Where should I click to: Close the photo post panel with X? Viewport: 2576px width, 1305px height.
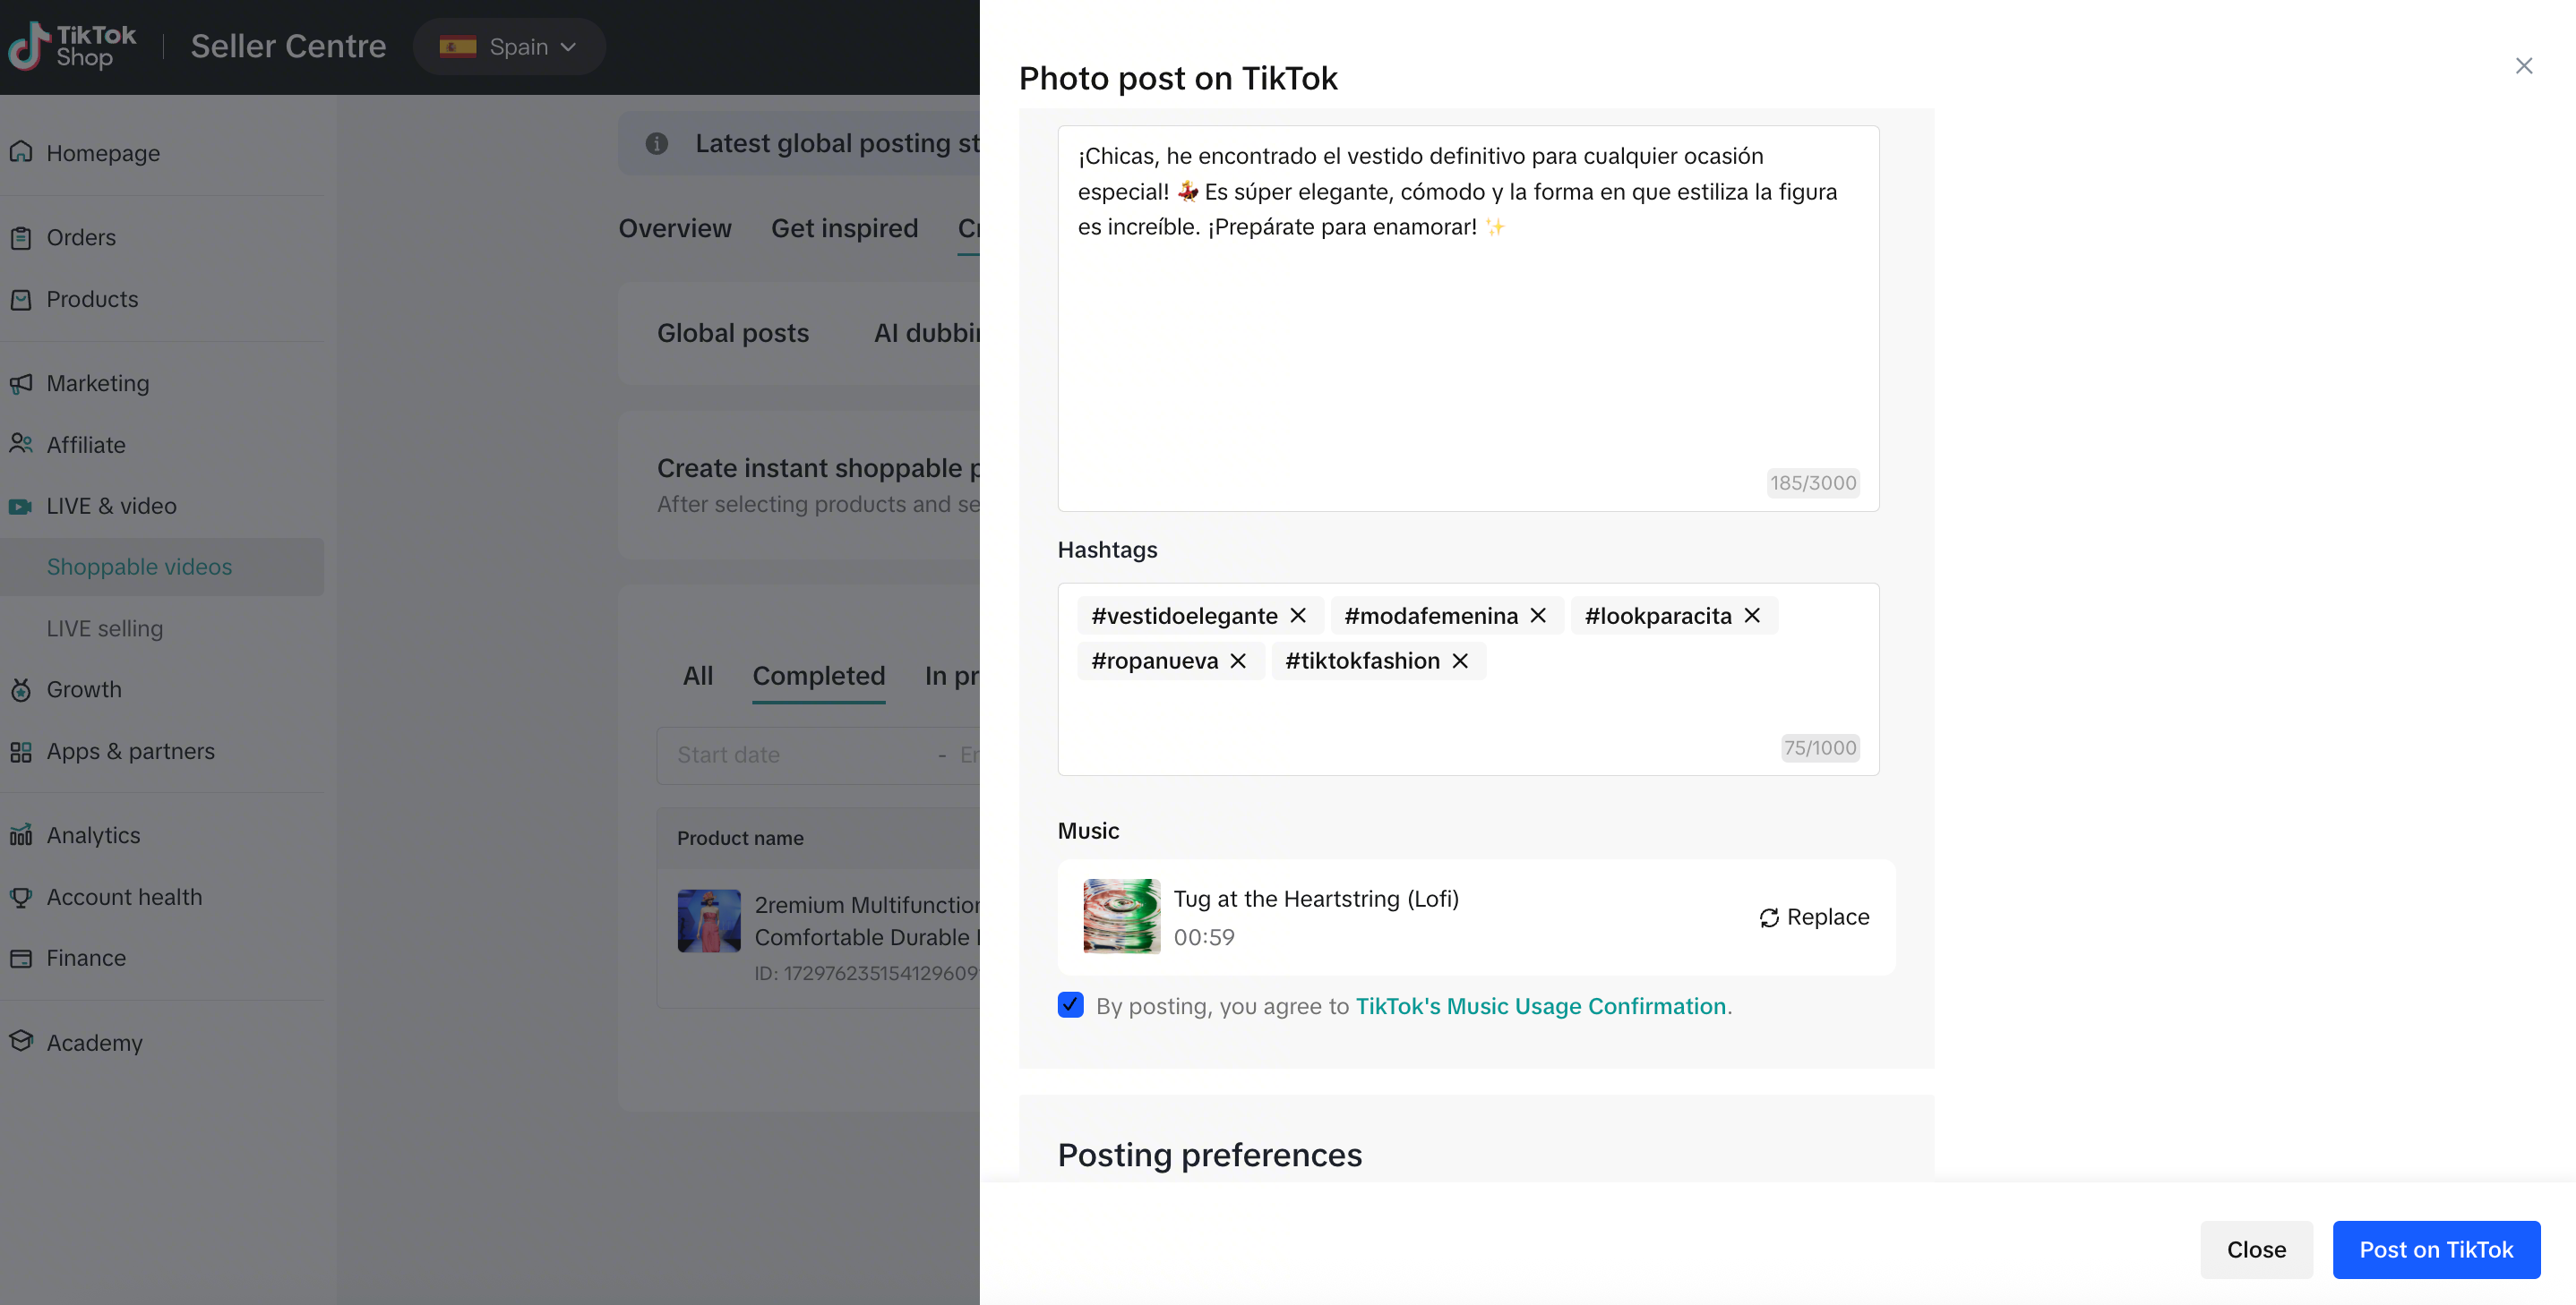click(x=2524, y=66)
